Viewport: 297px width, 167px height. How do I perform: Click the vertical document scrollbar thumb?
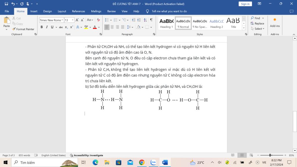click(295, 121)
